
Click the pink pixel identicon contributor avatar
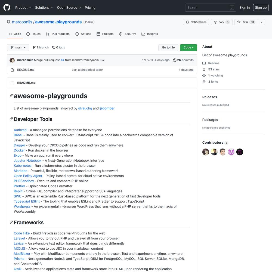tap(231, 152)
